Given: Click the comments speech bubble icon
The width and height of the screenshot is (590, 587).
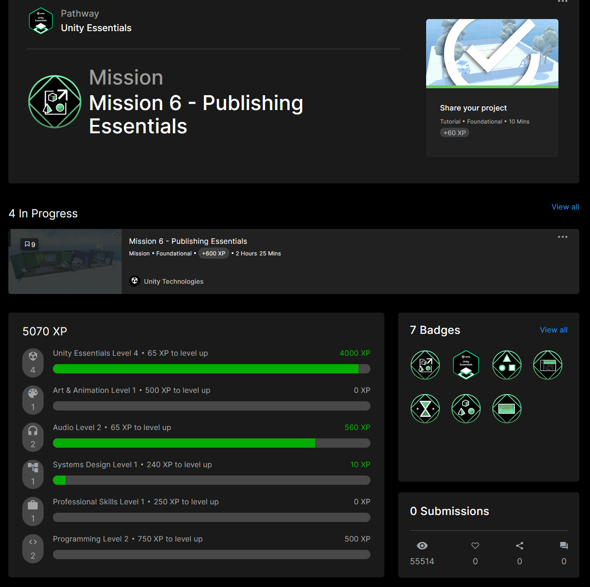Looking at the screenshot, I should 564,546.
